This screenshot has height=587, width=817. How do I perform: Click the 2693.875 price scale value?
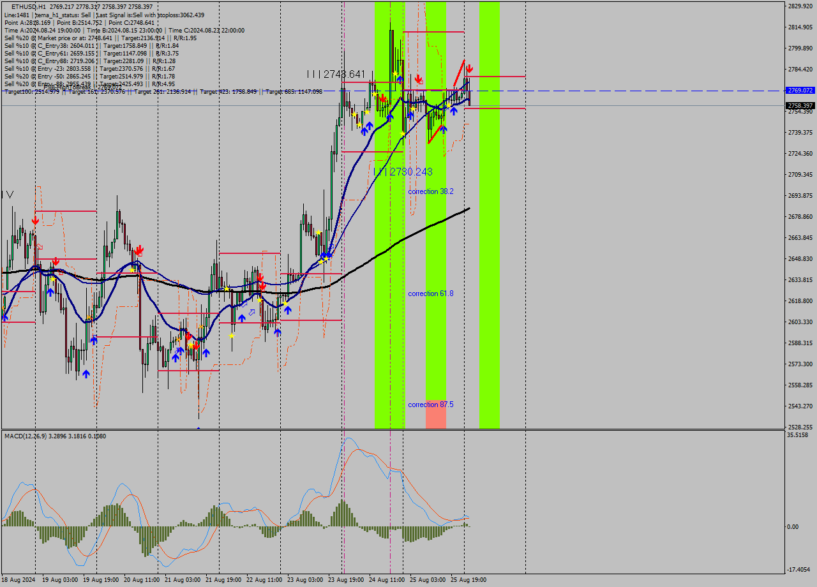tap(800, 195)
